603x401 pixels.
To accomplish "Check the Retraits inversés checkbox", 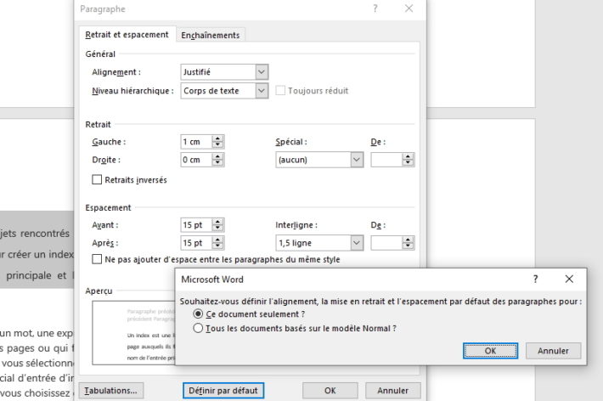I will [97, 180].
